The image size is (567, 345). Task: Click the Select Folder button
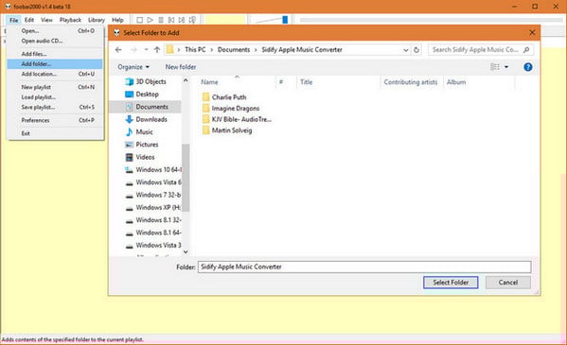[451, 283]
